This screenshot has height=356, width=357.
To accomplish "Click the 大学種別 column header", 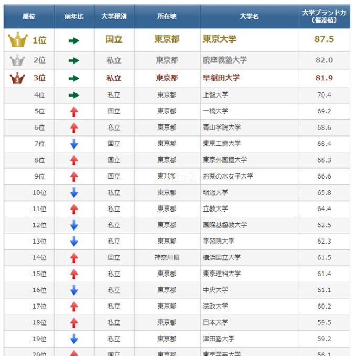I will 114,17.
